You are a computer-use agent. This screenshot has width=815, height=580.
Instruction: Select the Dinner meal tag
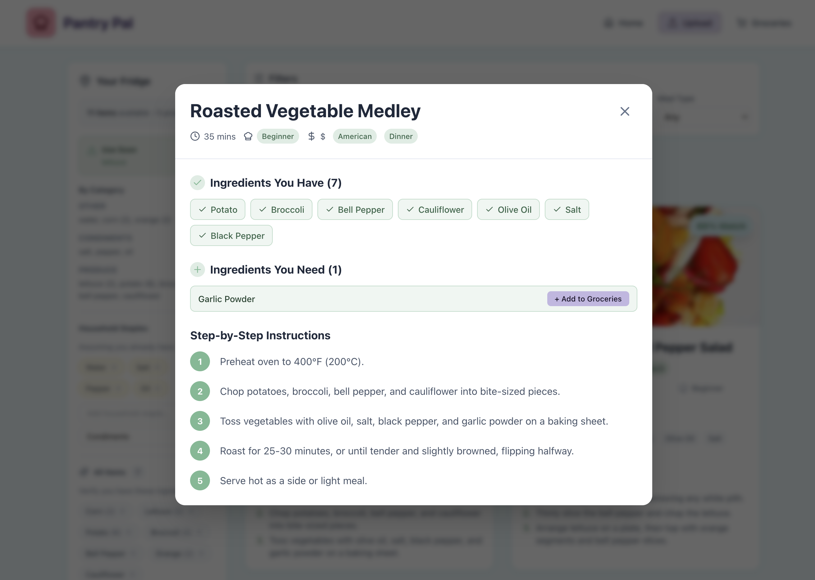(401, 136)
